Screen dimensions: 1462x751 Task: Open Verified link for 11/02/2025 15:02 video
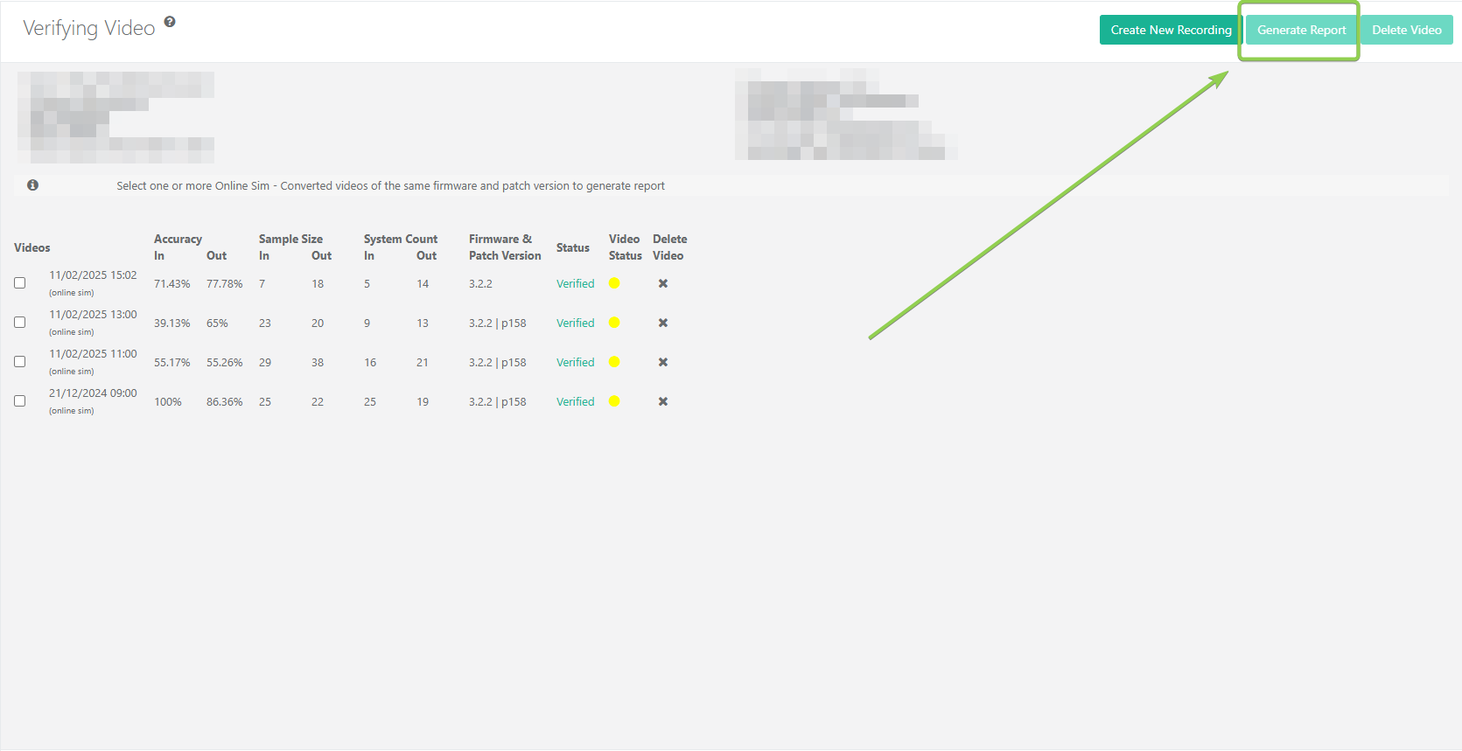[575, 284]
